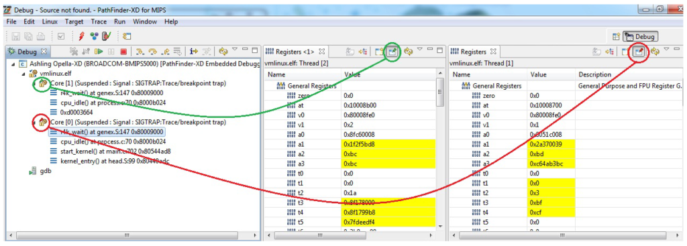Viewport: 687px width, 246px height.
Task: Click the Resume button in Debug view
Action: tap(99, 51)
